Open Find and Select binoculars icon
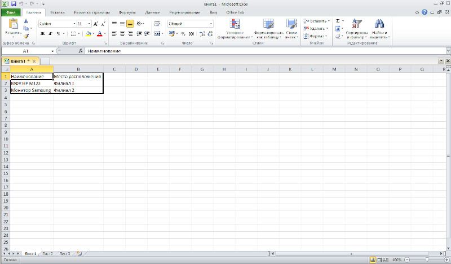This screenshot has height=264, width=451. click(379, 24)
